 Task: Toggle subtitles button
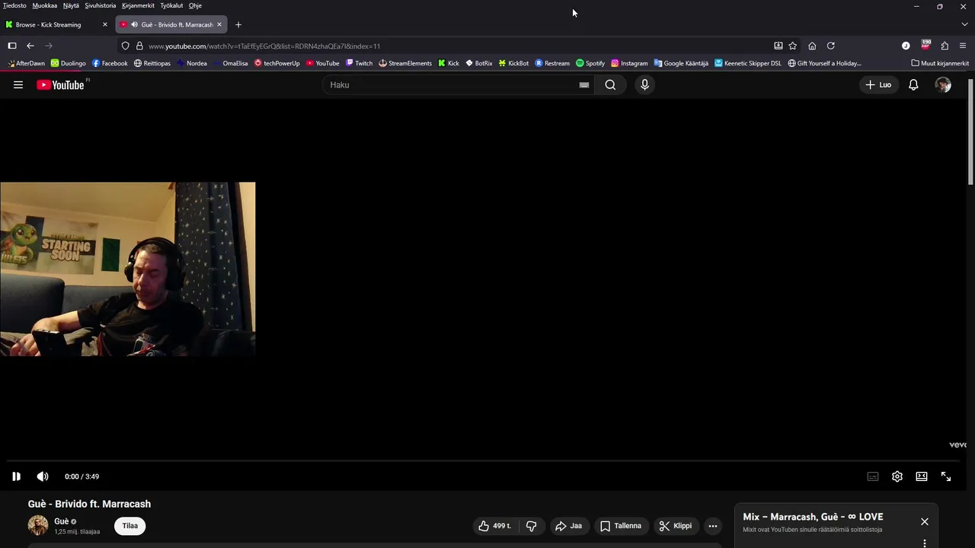(x=873, y=476)
